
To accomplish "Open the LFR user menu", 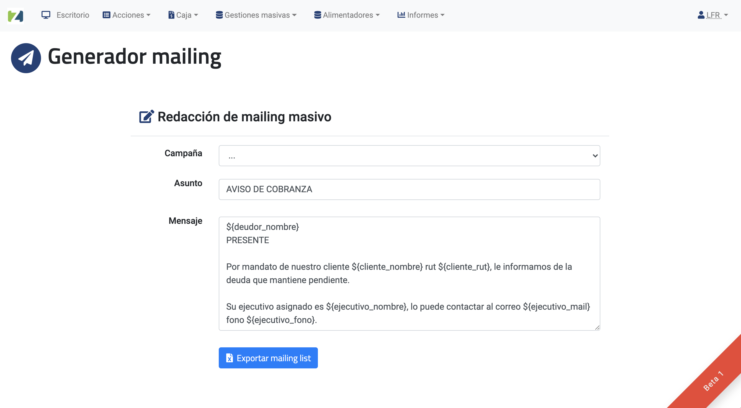I will point(713,15).
